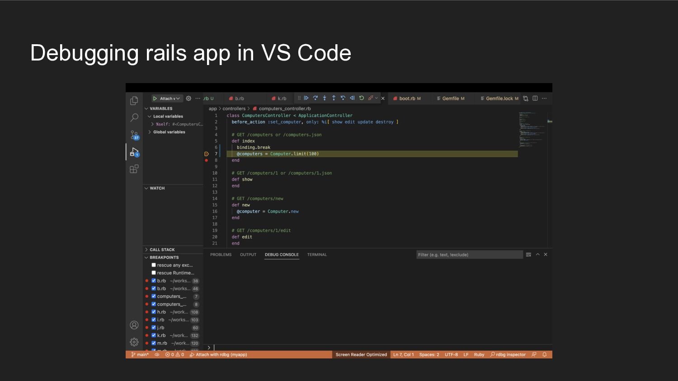This screenshot has height=381, width=678.
Task: Click Step Back in debug toolbar
Action: (x=343, y=98)
